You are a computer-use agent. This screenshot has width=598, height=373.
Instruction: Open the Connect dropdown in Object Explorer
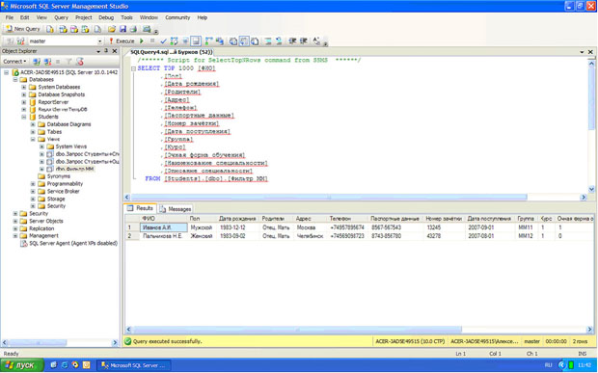point(14,62)
